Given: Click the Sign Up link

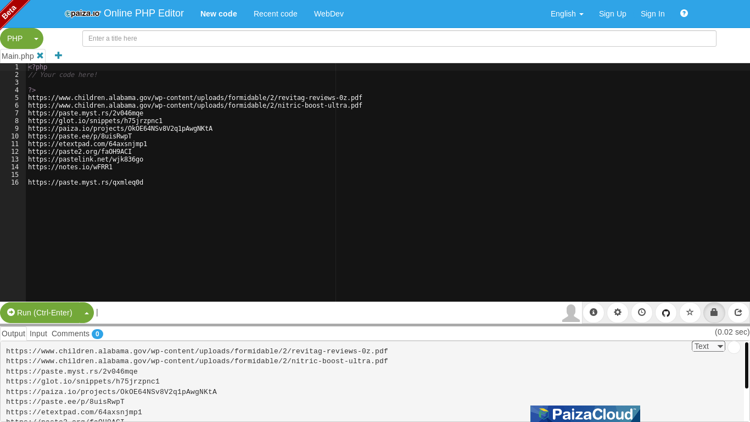Looking at the screenshot, I should (613, 14).
